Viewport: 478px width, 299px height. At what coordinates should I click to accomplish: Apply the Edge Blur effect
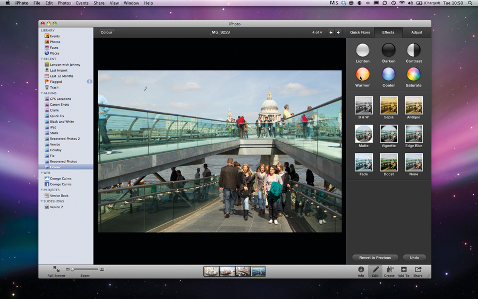414,134
